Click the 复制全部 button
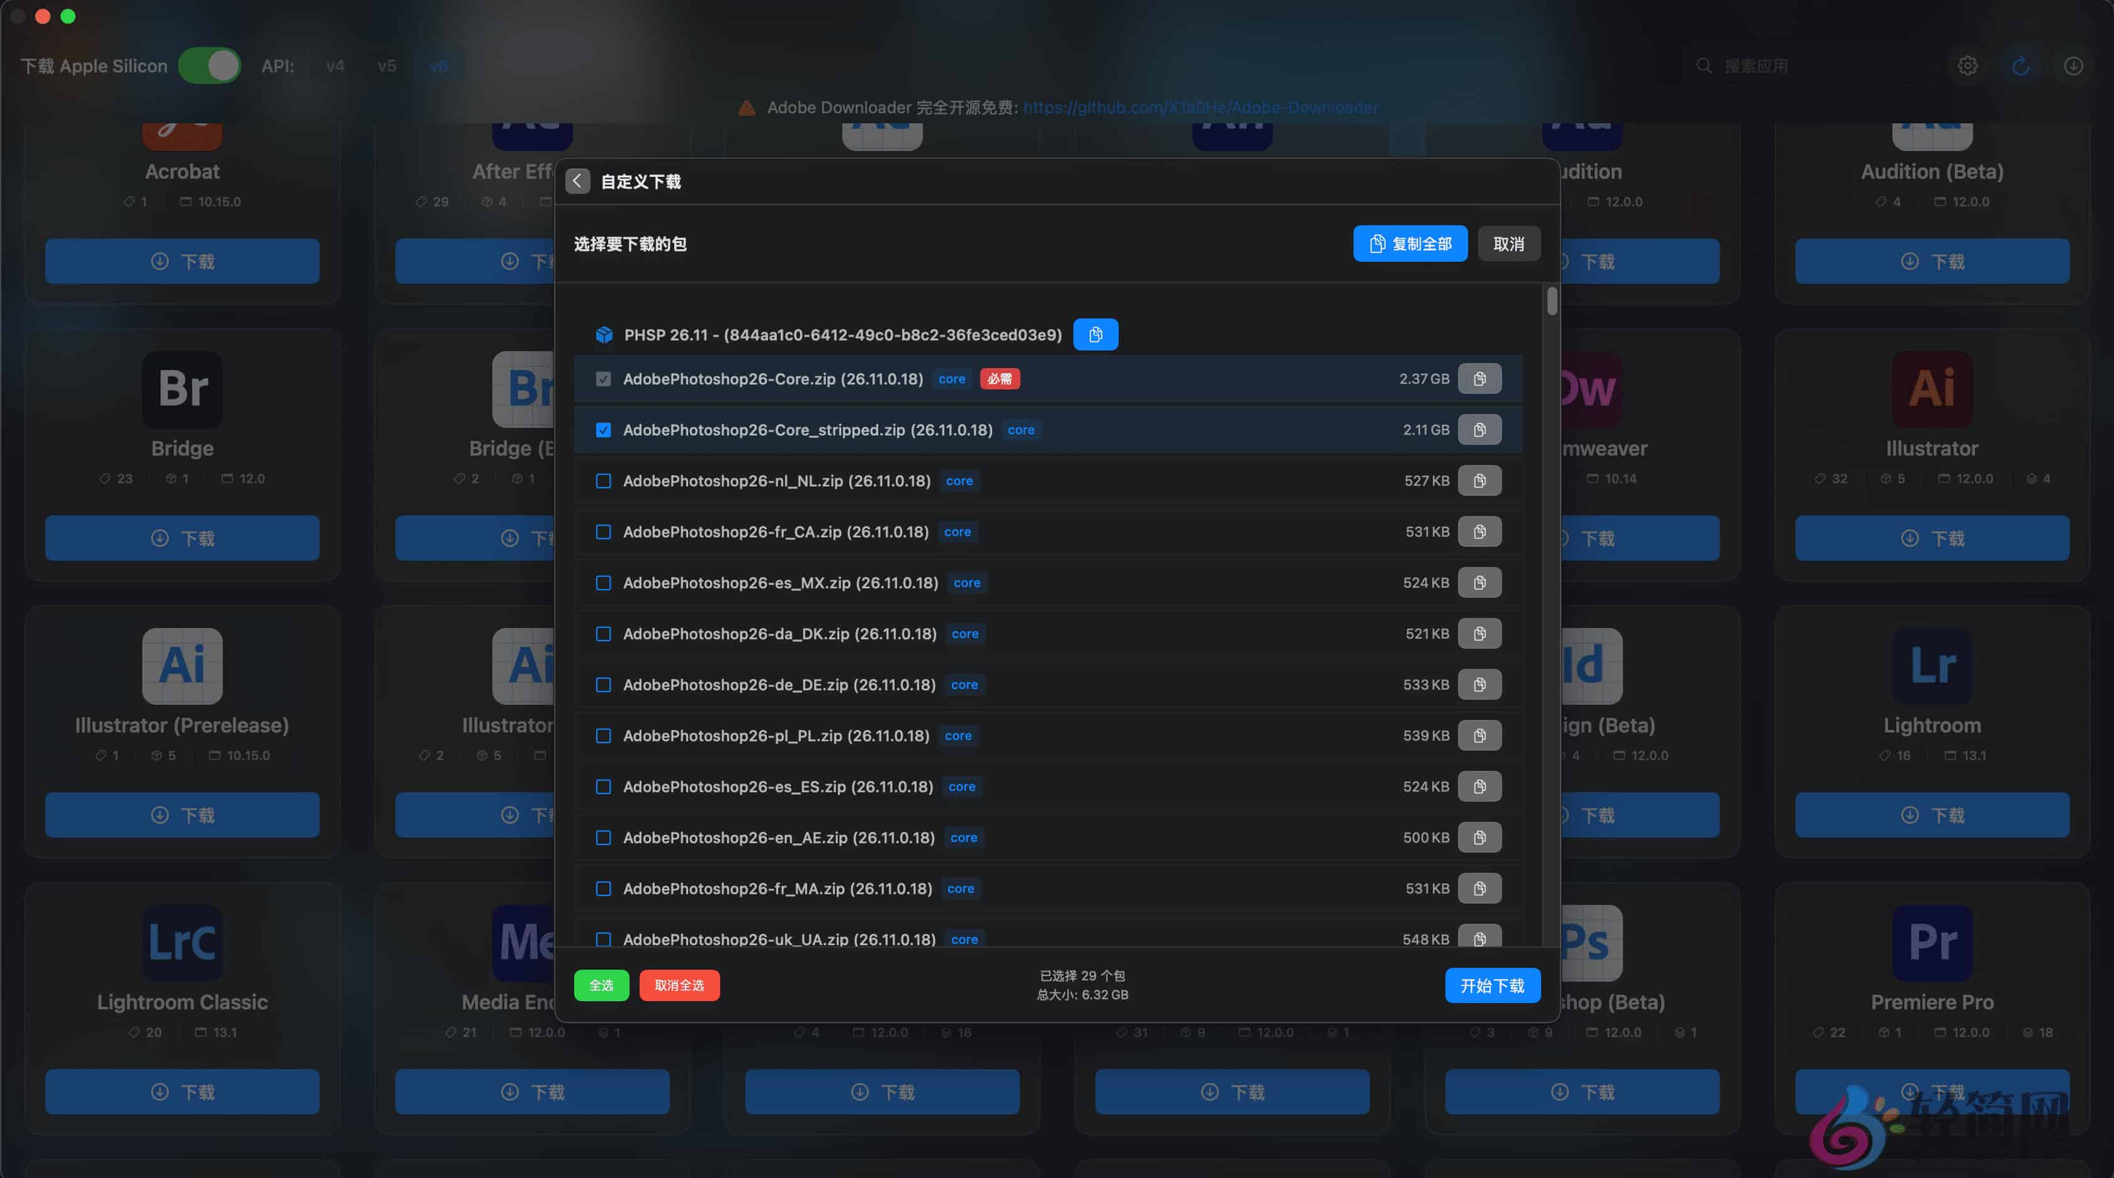The height and width of the screenshot is (1178, 2114). (x=1410, y=244)
